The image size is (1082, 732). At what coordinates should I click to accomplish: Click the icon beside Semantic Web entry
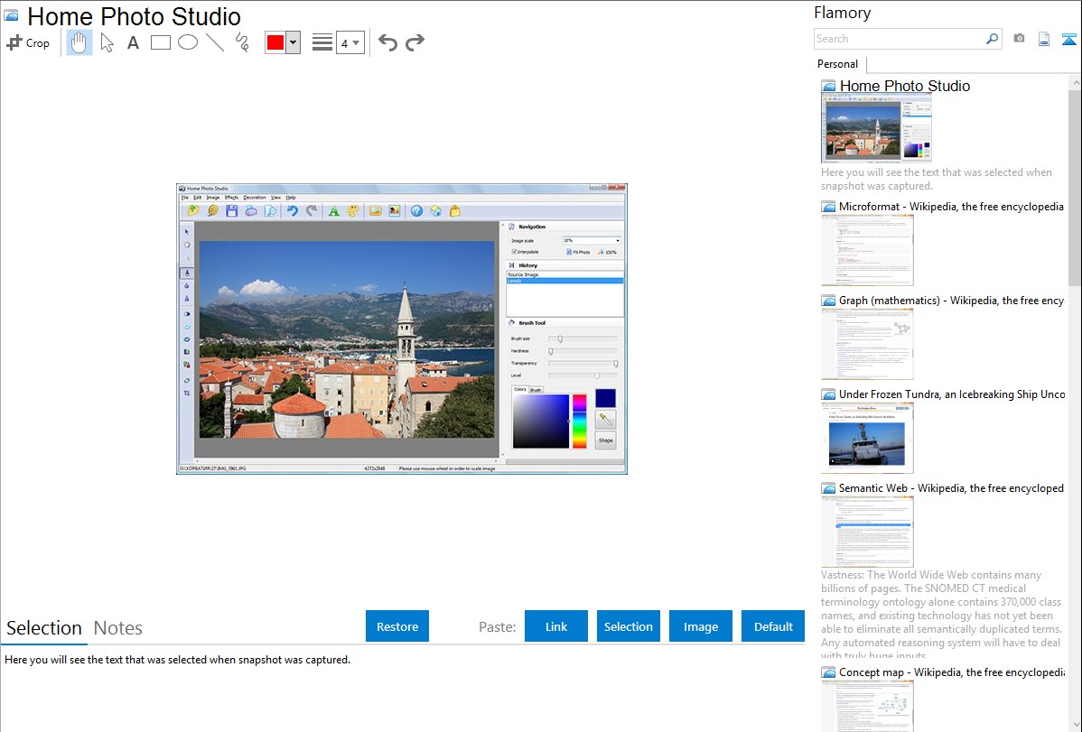pyautogui.click(x=828, y=488)
